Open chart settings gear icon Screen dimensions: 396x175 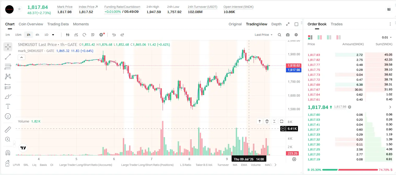[x=296, y=35]
